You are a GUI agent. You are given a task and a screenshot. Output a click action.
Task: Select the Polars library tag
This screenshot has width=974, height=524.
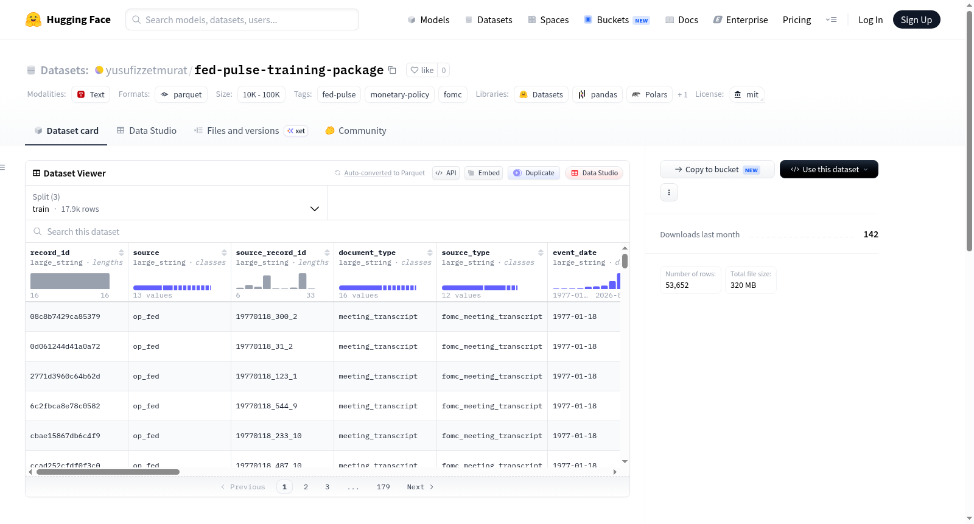[650, 94]
